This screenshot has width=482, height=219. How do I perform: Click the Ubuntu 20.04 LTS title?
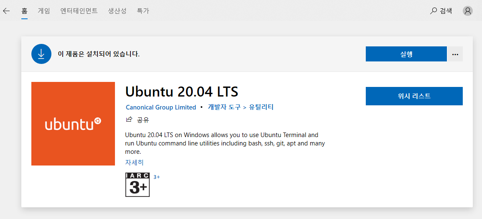coord(182,91)
